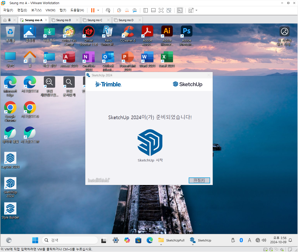Open the 보기(V) menu
This screenshot has height=252, width=298.
(36, 10)
